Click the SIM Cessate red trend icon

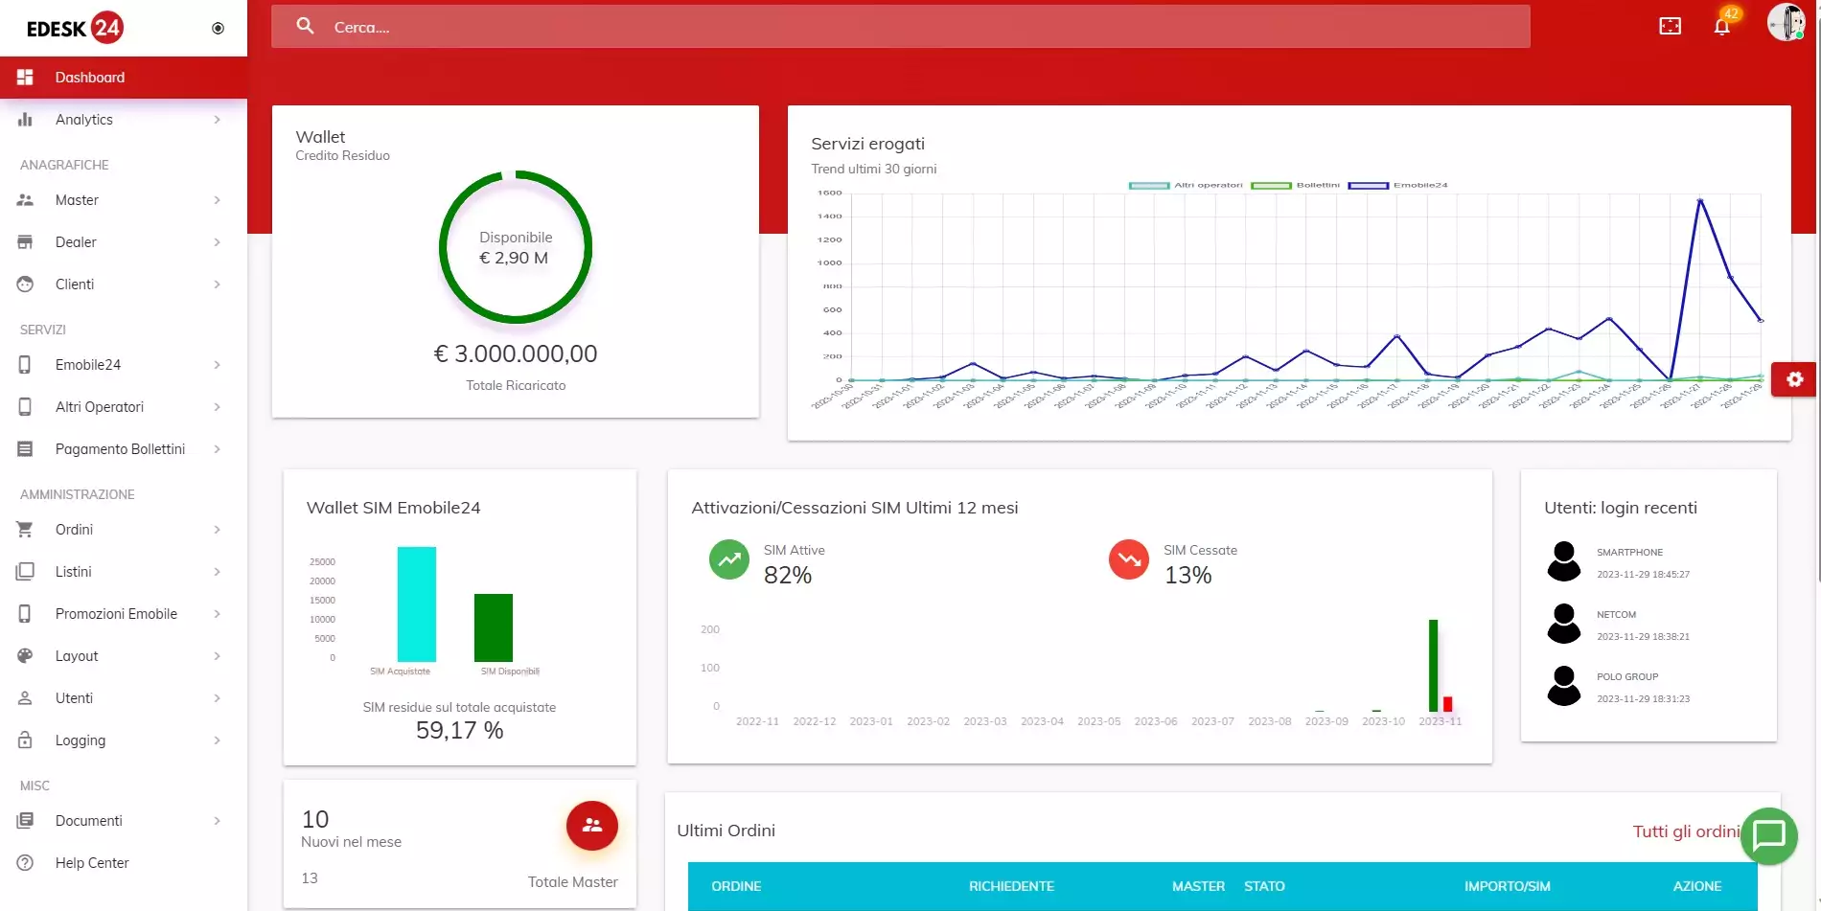tap(1128, 559)
